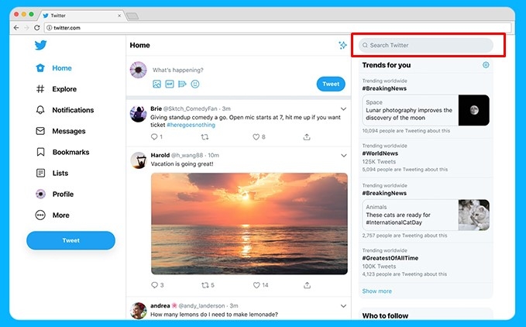526x327 pixels.
Task: Open the #GreatestOfAllTime trend
Action: click(390, 258)
